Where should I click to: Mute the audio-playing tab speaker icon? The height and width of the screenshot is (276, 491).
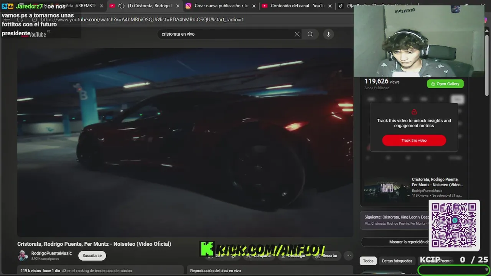coord(121,6)
